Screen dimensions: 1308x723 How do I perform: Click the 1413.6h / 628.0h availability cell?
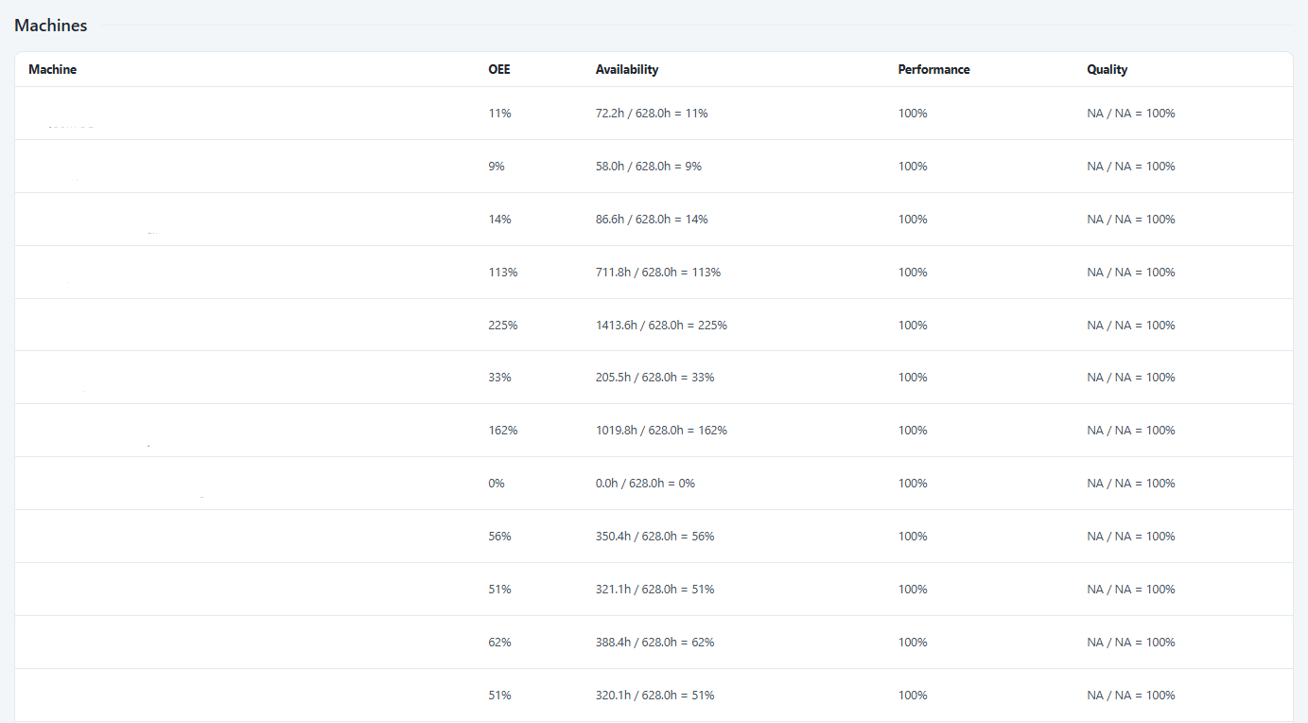[x=661, y=326]
